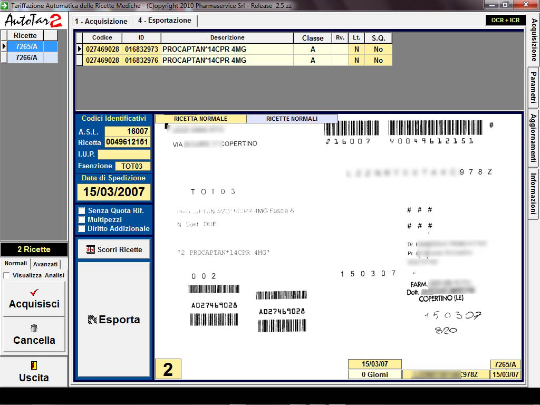Image resolution: width=540 pixels, height=405 pixels.
Task: Open the Informazioni side tab
Action: (x=533, y=194)
